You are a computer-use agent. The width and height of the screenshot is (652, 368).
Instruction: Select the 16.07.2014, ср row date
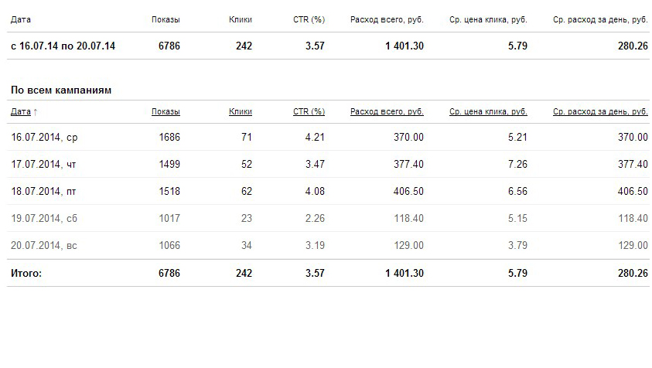click(44, 137)
